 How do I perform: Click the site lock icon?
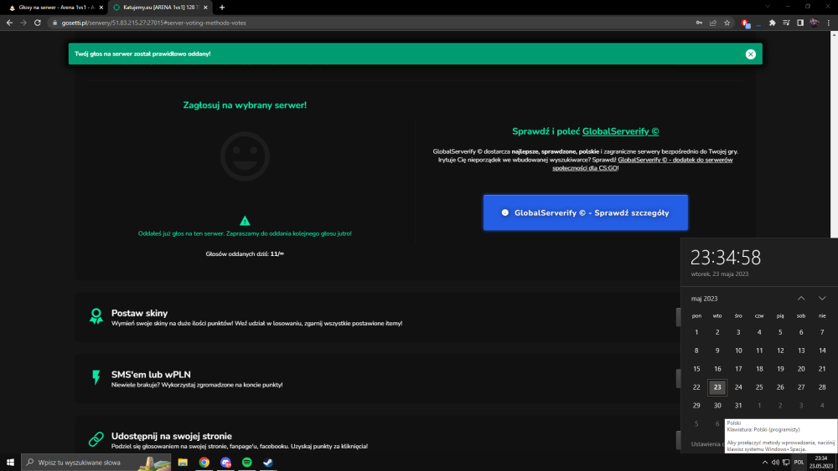coord(54,23)
